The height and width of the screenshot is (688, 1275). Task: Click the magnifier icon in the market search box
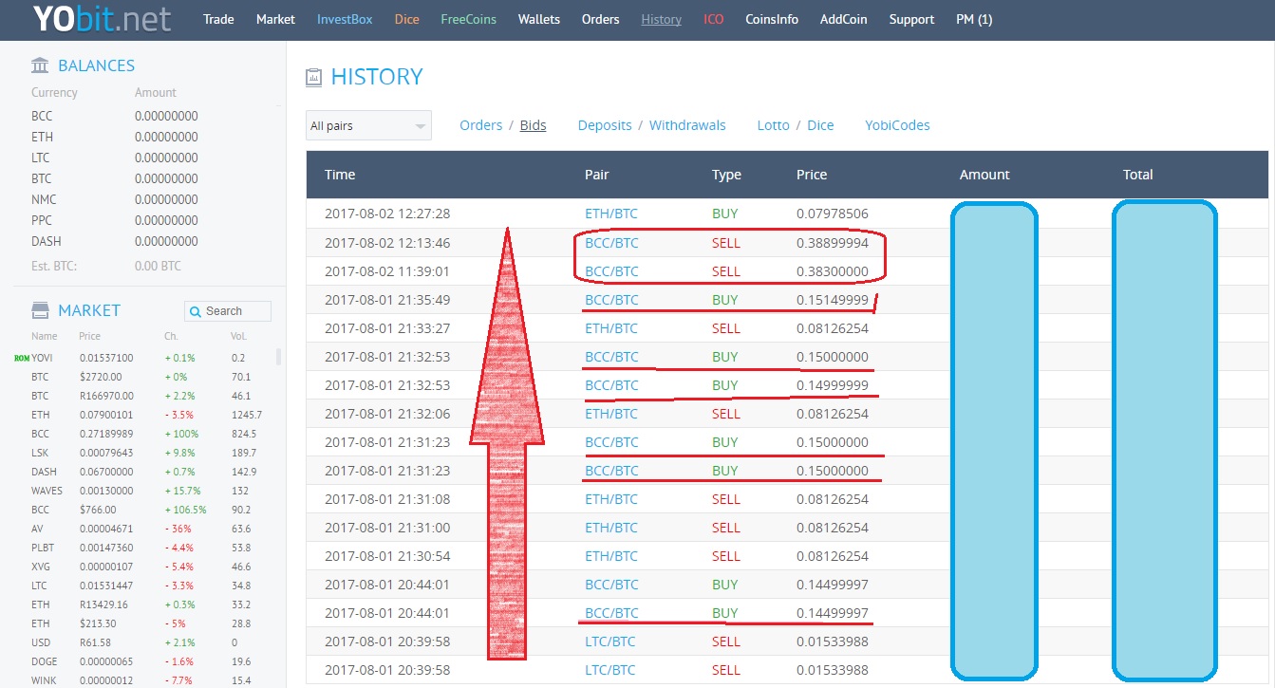[196, 311]
